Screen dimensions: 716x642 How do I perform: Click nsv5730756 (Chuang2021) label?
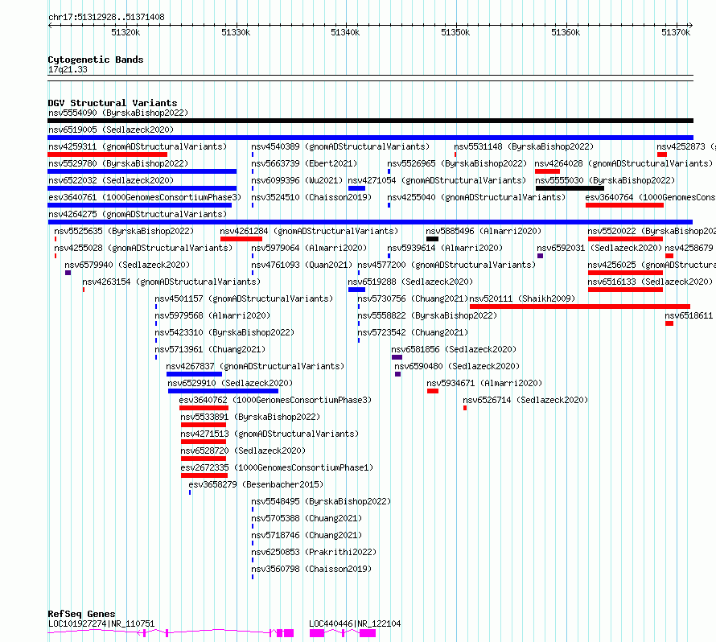coord(413,298)
